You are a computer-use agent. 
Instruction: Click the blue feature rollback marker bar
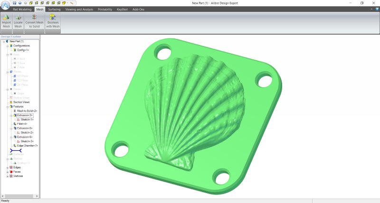(16, 150)
